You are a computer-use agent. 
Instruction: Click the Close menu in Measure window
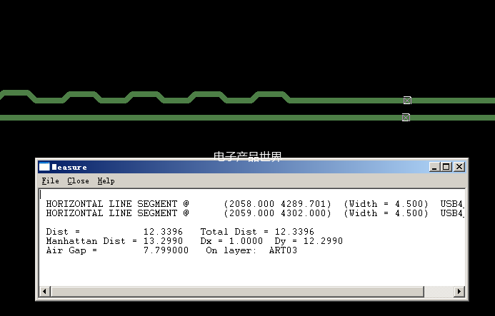click(x=78, y=181)
